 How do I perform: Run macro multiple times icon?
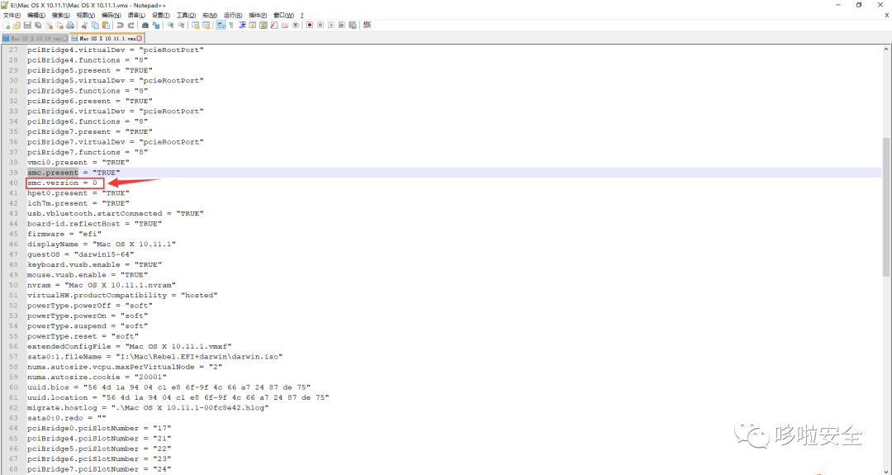click(342, 25)
